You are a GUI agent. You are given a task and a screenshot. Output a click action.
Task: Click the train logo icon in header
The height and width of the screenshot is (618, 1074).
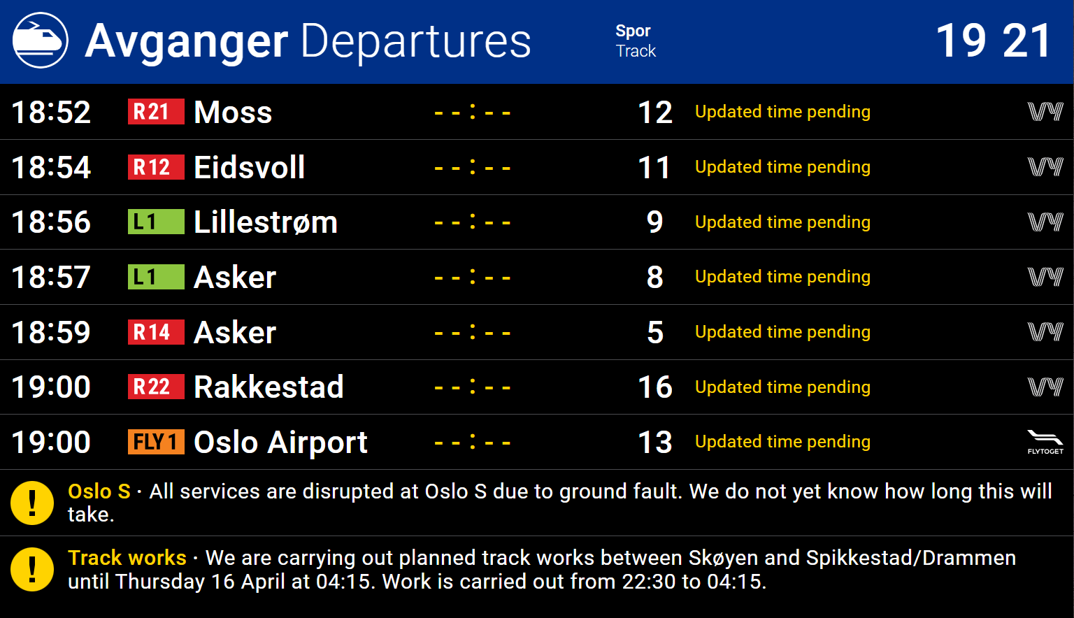pyautogui.click(x=41, y=41)
